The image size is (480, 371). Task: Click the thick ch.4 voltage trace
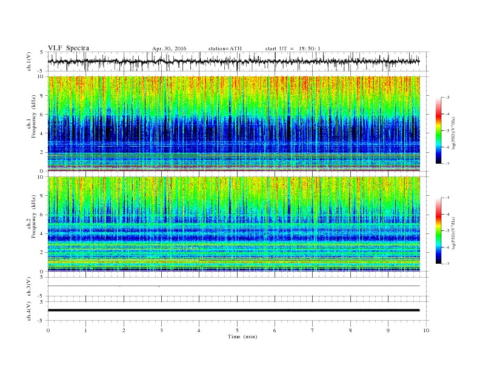click(233, 310)
